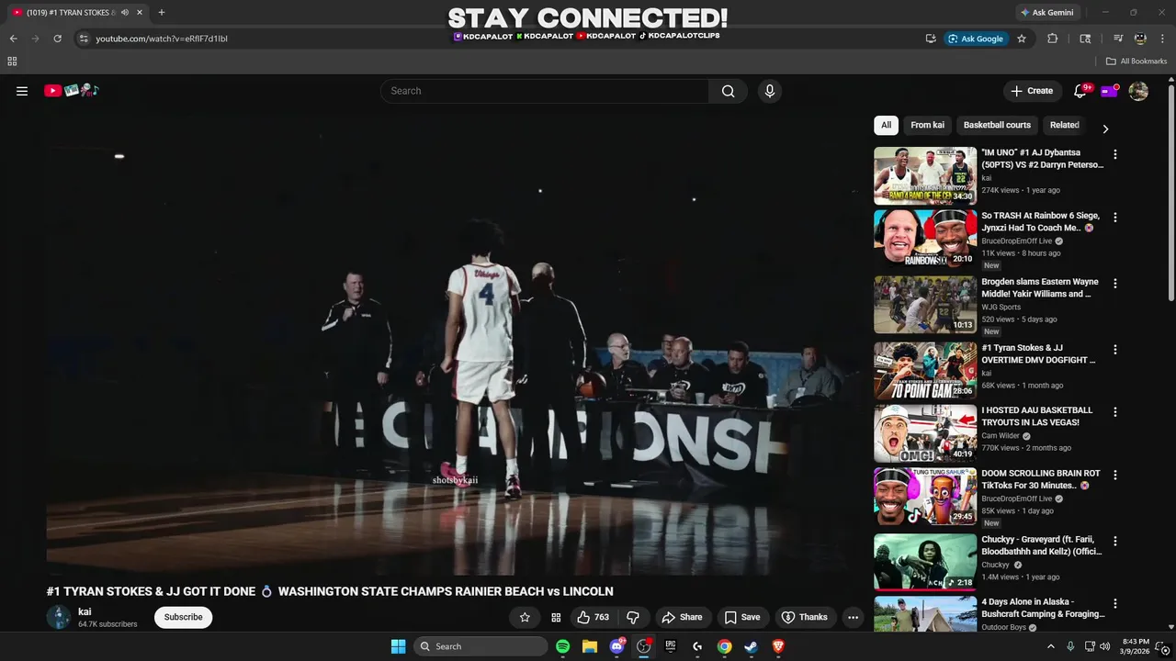Select the Basketball courts chip
The height and width of the screenshot is (661, 1176).
997,125
